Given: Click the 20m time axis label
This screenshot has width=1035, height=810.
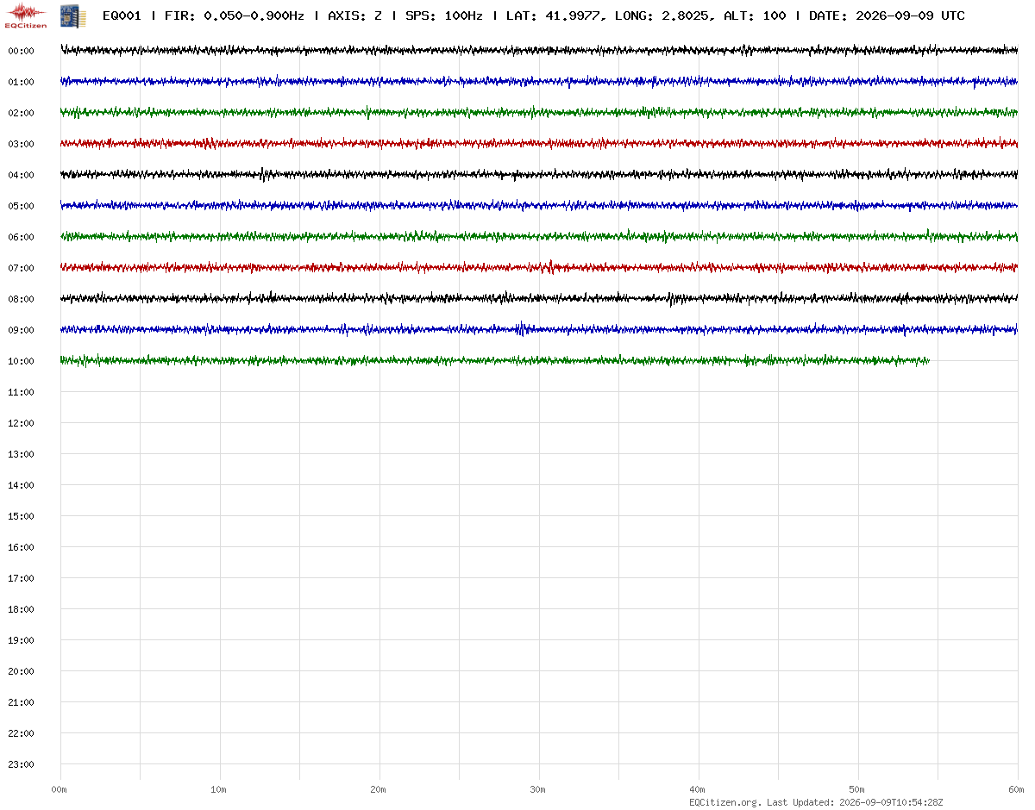Looking at the screenshot, I should (x=378, y=789).
